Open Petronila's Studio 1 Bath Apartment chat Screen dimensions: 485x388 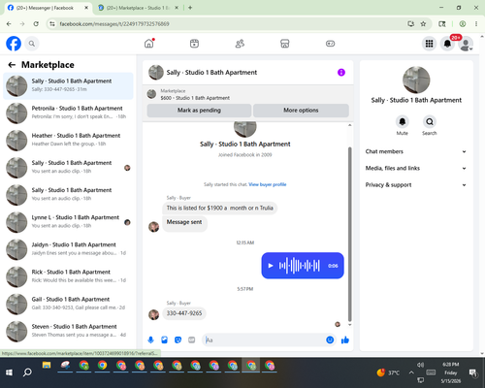pos(68,113)
